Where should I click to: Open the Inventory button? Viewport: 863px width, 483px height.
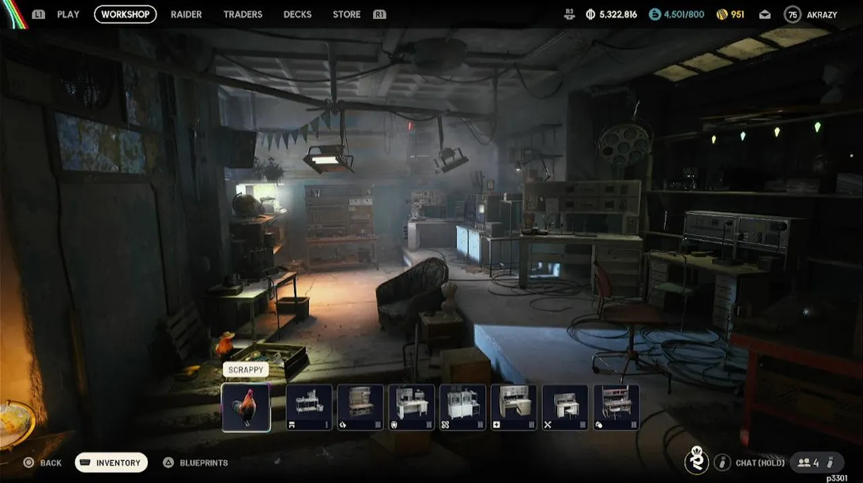111,463
